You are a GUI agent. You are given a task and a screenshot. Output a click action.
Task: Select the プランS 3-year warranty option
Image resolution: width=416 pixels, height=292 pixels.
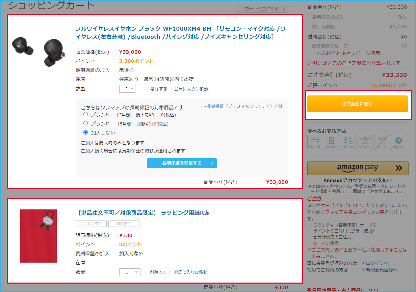point(85,114)
